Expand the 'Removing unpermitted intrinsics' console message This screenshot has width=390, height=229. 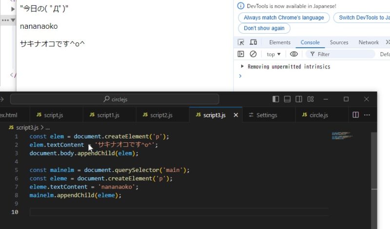[x=242, y=66]
